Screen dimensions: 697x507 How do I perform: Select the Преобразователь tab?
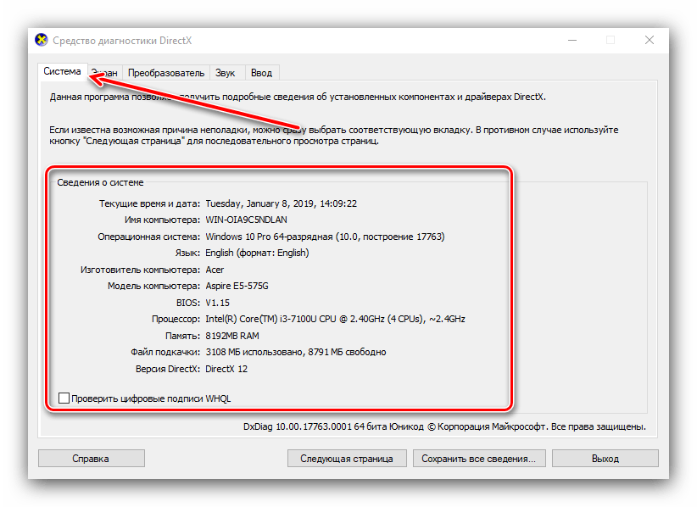(x=166, y=74)
